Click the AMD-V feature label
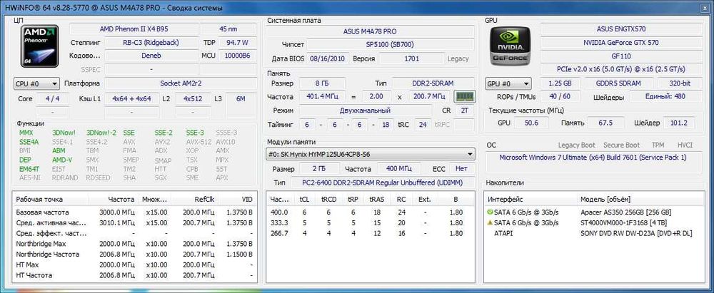The height and width of the screenshot is (293, 714). pyautogui.click(x=61, y=160)
